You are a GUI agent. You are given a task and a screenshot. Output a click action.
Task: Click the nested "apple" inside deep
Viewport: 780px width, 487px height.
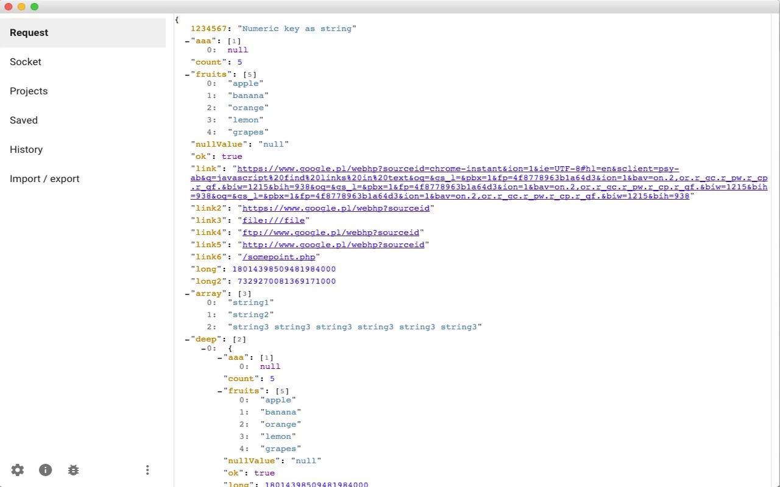(x=278, y=400)
